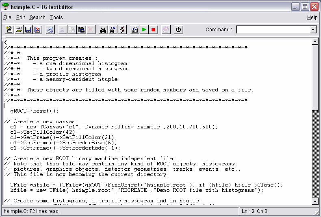Open a file with the folder icon
This screenshot has width=321, height=217.
pos(19,30)
